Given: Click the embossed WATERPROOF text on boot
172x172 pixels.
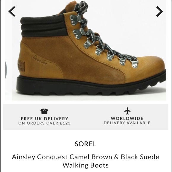Looking at the screenshot, I should coord(40,61).
